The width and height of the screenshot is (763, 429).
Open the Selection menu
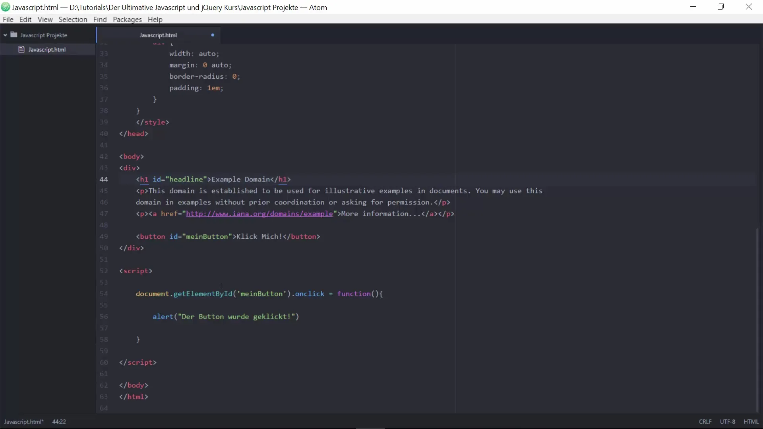coord(73,19)
